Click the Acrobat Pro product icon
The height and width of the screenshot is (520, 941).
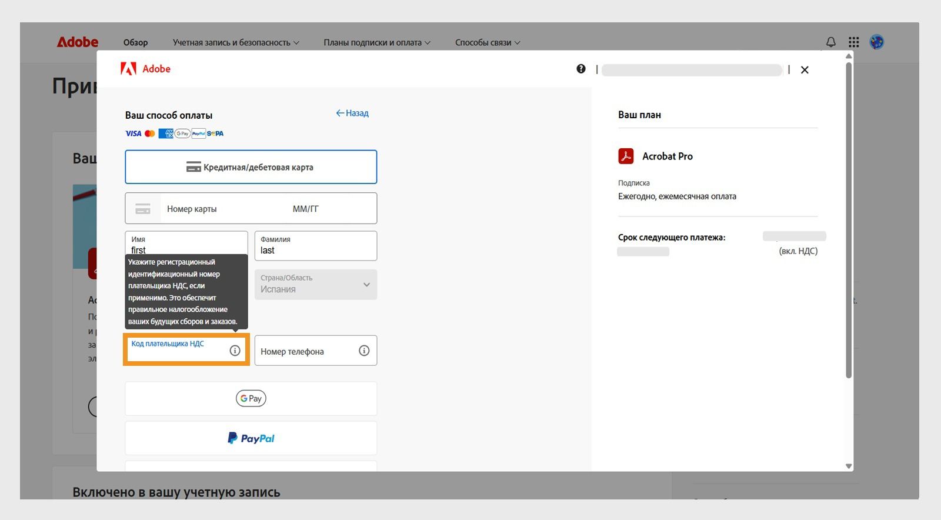(626, 156)
